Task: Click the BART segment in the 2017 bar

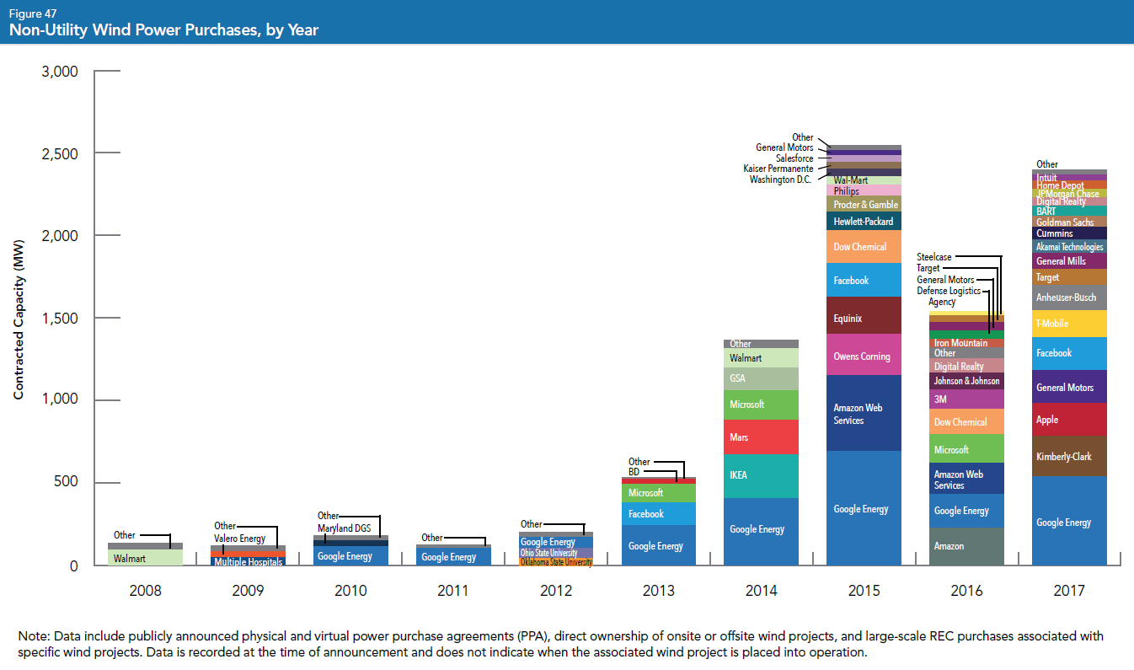Action: 1069,212
